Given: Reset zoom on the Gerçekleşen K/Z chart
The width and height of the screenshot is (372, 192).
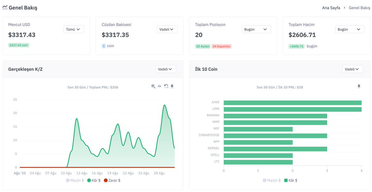Looking at the screenshot, I should pyautogui.click(x=166, y=86).
